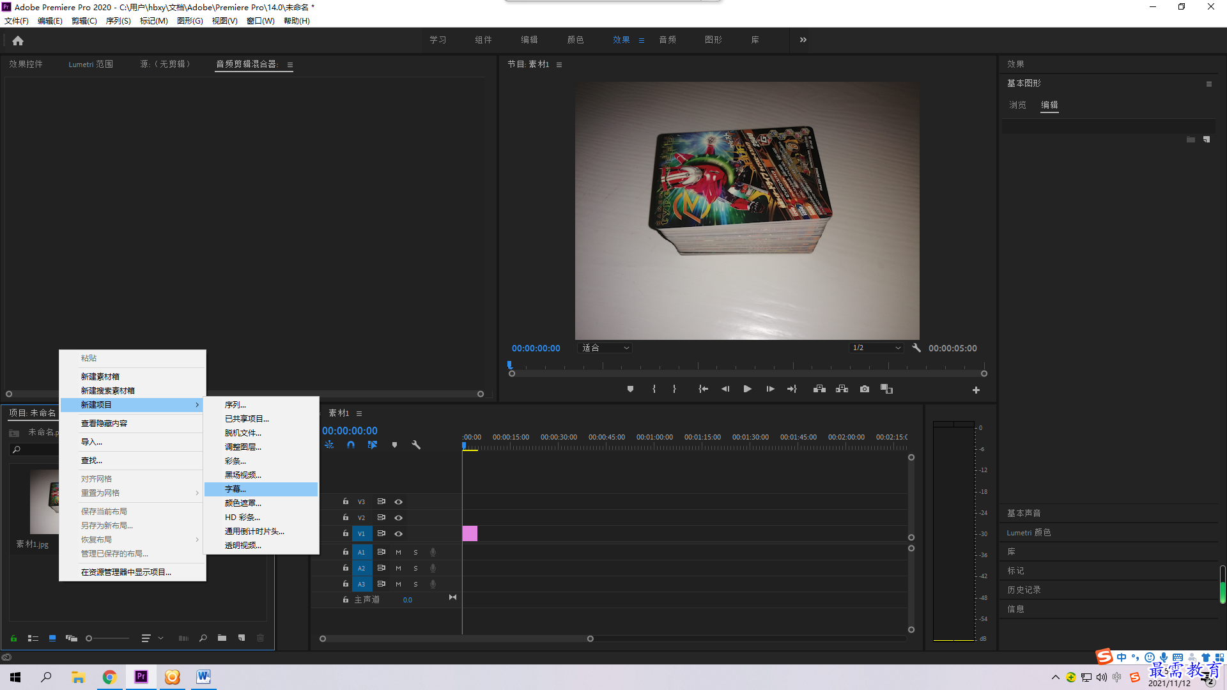Expand the 基本声音 panel

[1024, 513]
